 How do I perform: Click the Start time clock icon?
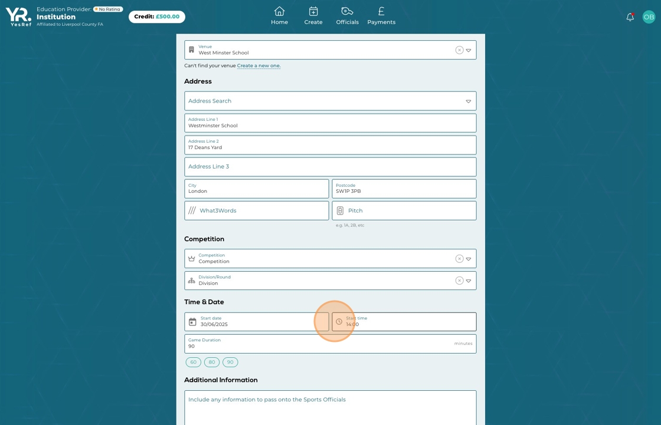coord(339,322)
